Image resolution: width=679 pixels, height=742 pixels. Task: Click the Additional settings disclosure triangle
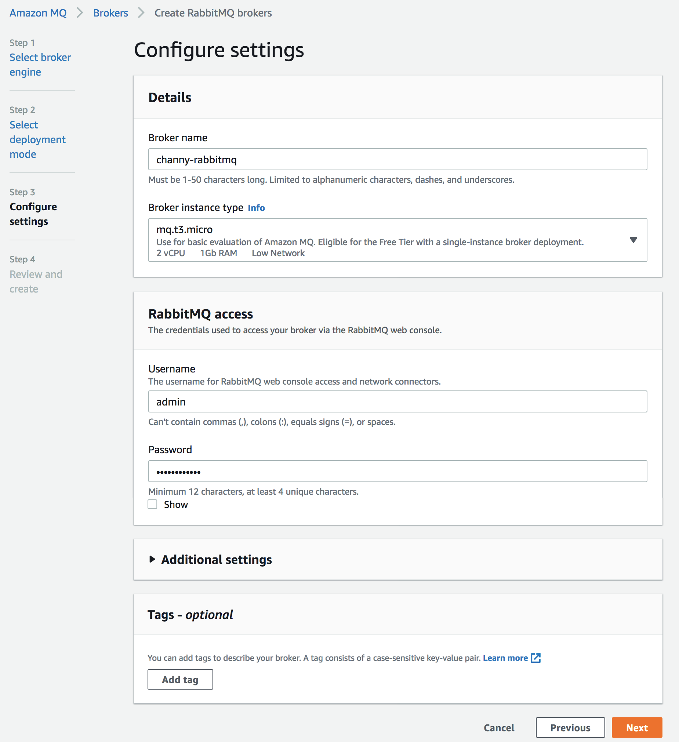pyautogui.click(x=152, y=560)
